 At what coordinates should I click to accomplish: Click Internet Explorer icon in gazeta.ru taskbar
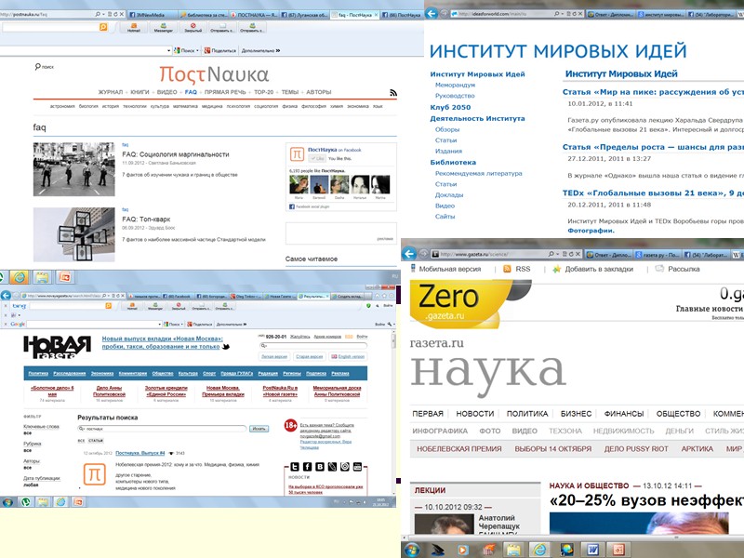539,550
